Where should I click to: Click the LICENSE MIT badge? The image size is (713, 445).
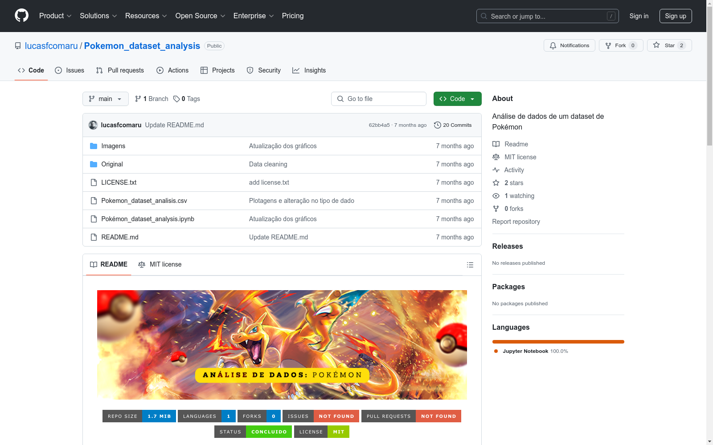(x=322, y=432)
